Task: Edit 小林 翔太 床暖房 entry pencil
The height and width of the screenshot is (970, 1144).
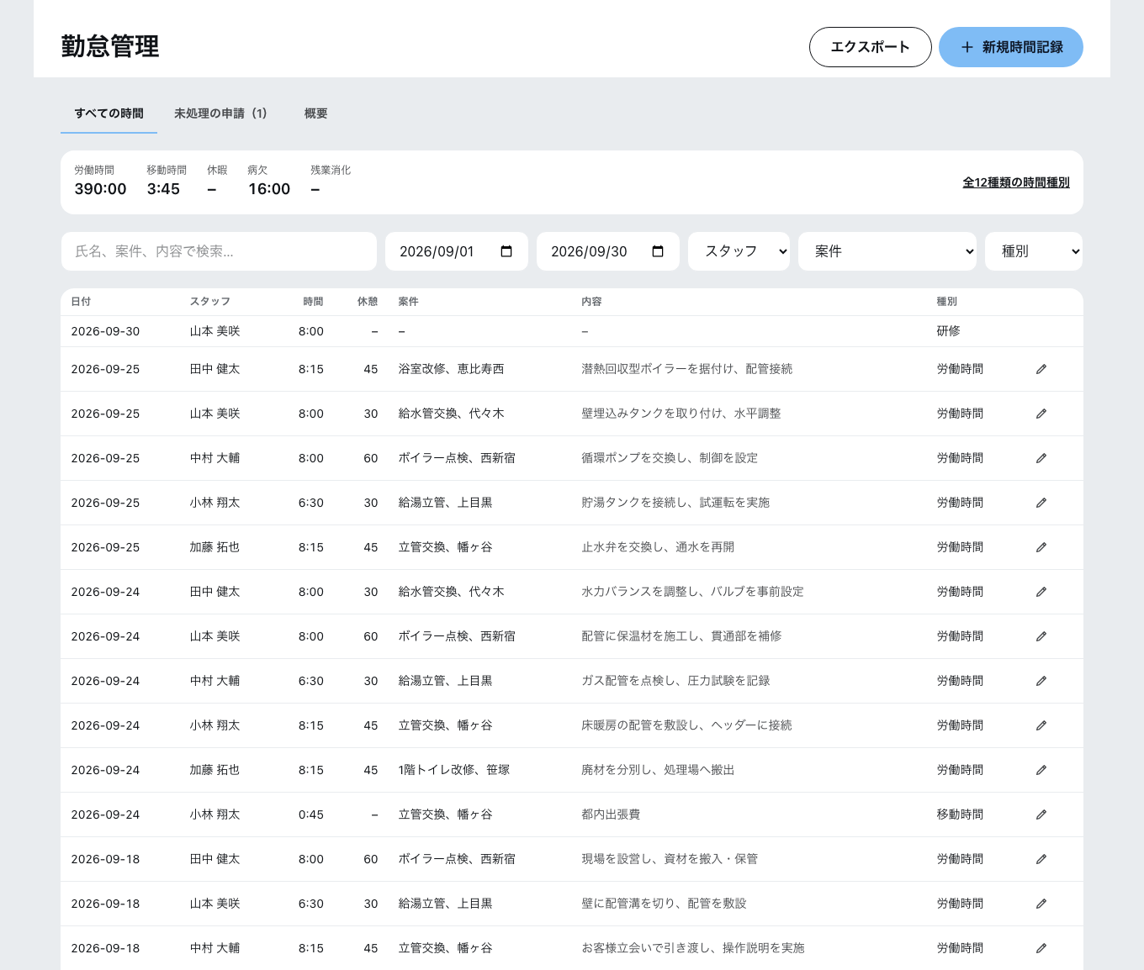Action: [1041, 725]
